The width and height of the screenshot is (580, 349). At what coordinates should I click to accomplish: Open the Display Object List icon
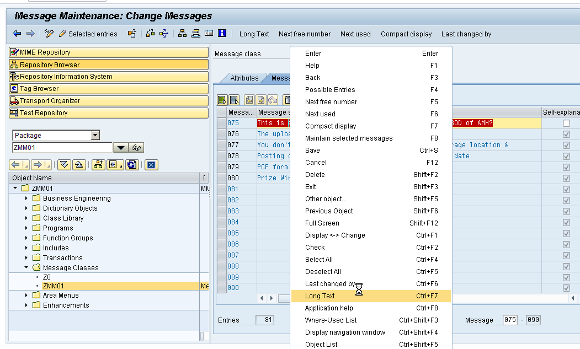tap(97, 164)
